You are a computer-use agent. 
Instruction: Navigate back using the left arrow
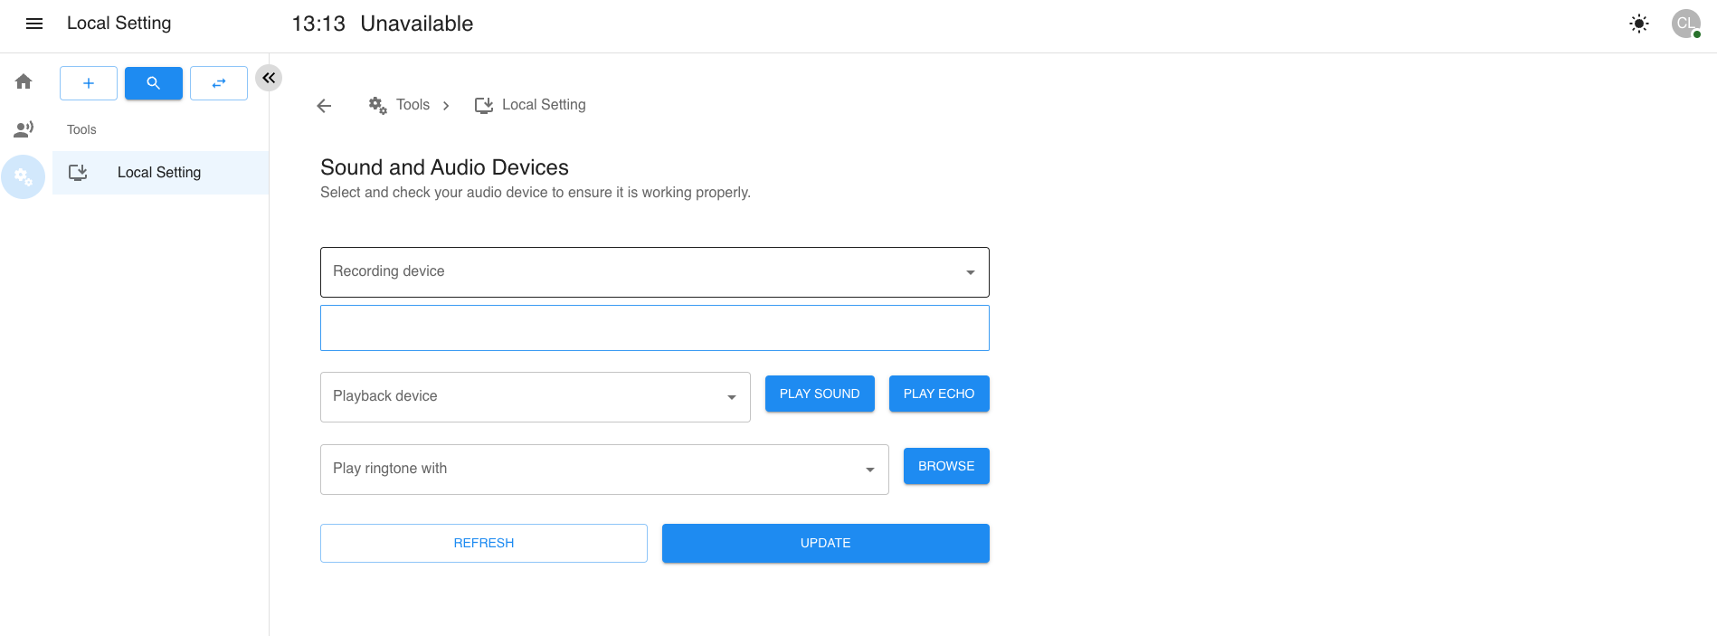click(x=324, y=106)
